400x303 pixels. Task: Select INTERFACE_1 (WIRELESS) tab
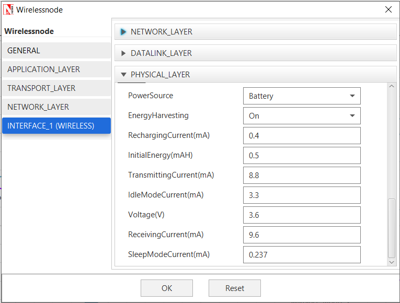coord(56,126)
